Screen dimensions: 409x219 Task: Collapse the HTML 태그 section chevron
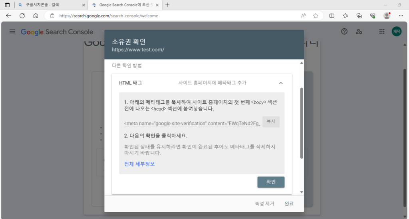pos(281,83)
